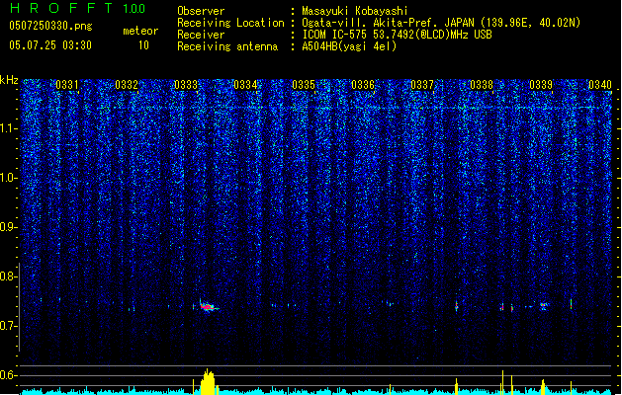This screenshot has height=395, width=622.
Task: Click the kHz axis unit label
Action: coord(9,80)
